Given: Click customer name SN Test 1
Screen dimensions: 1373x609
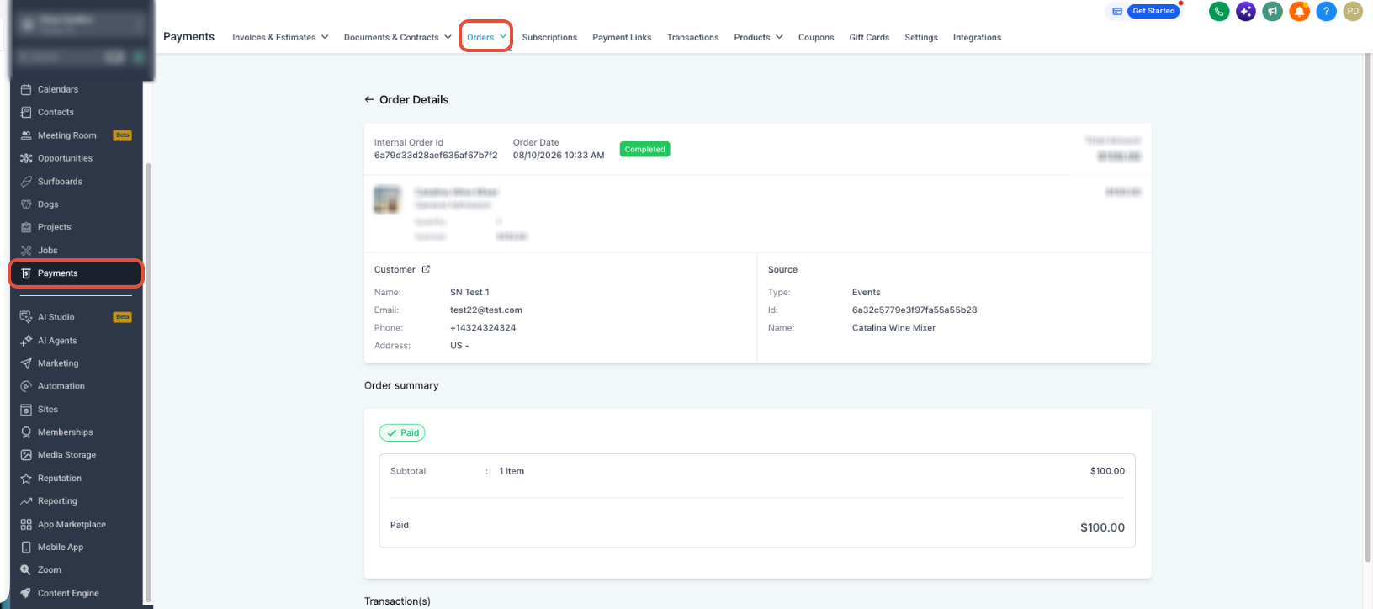Looking at the screenshot, I should [x=469, y=292].
